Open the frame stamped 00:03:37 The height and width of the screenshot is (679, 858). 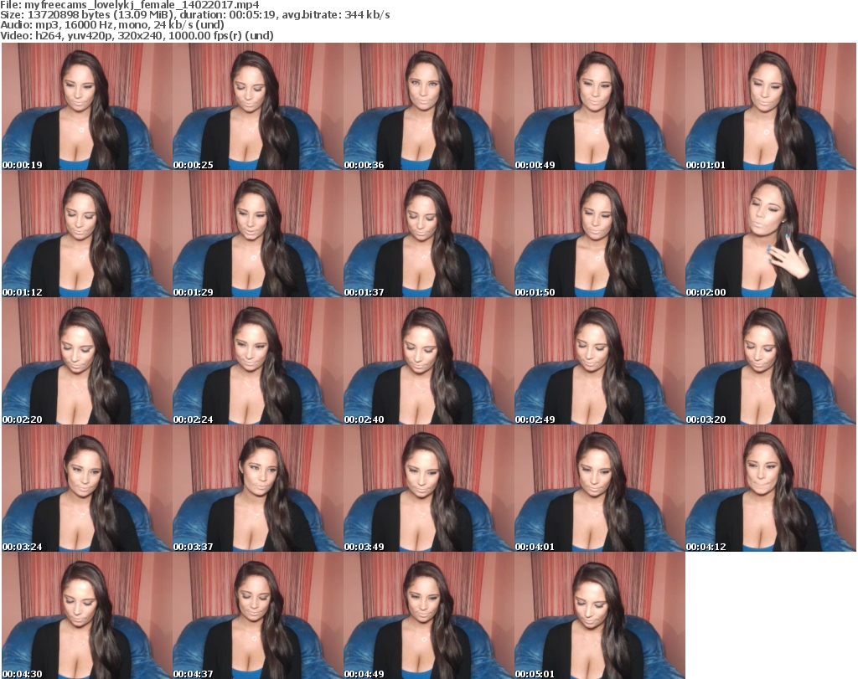[258, 488]
